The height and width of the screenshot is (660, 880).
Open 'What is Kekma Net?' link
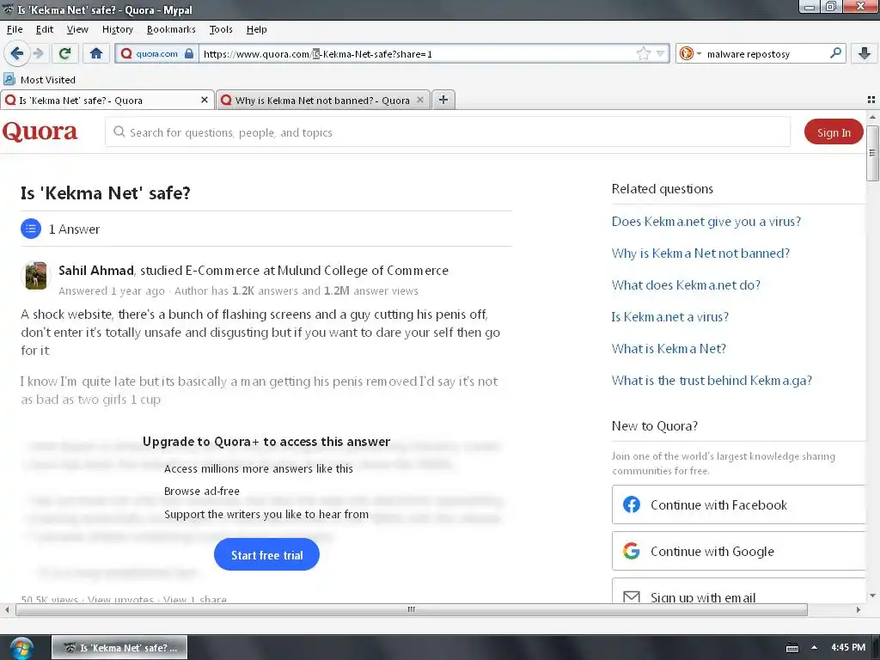[x=669, y=349]
